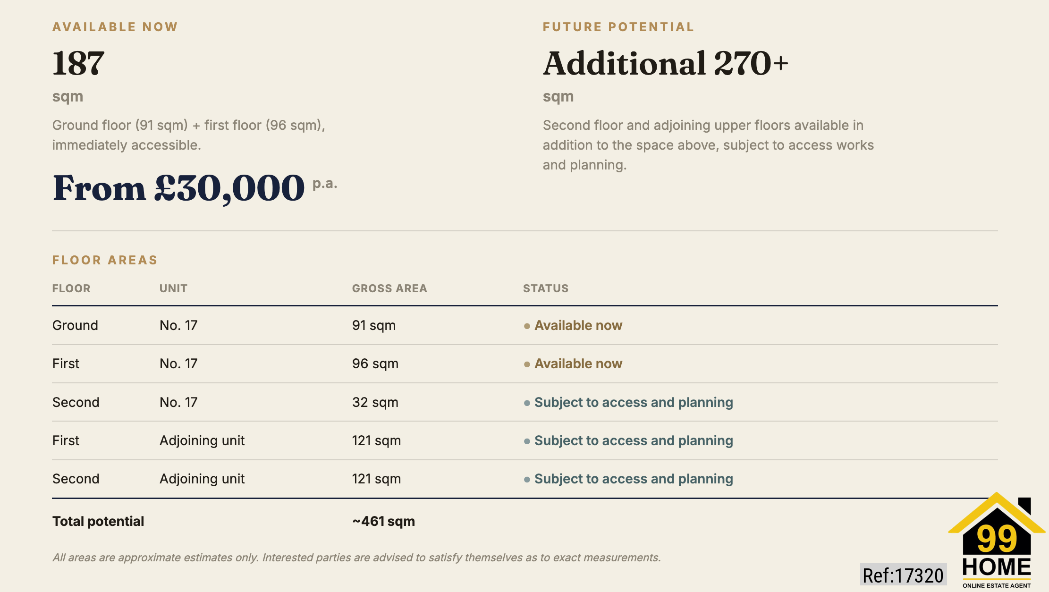The image size is (1049, 592).
Task: Click the From £30,000 price heading
Action: pyautogui.click(x=179, y=188)
